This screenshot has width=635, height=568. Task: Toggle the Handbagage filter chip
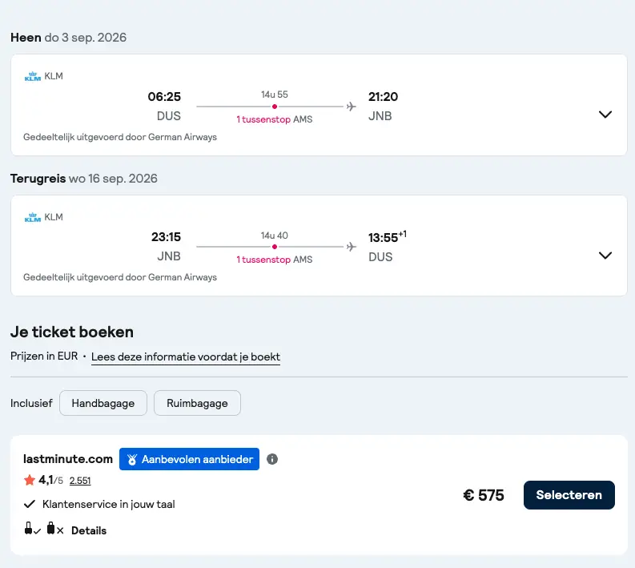(103, 403)
